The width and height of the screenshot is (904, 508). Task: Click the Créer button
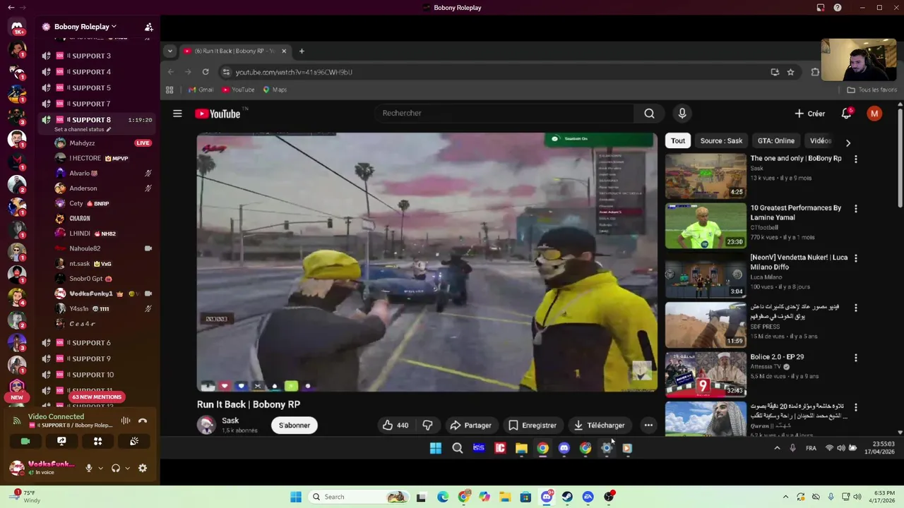[x=809, y=114]
